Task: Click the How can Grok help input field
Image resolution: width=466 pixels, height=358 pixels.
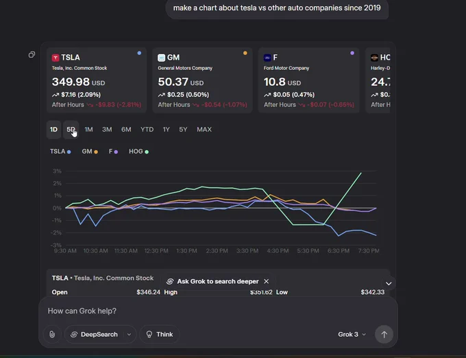Action: point(218,311)
